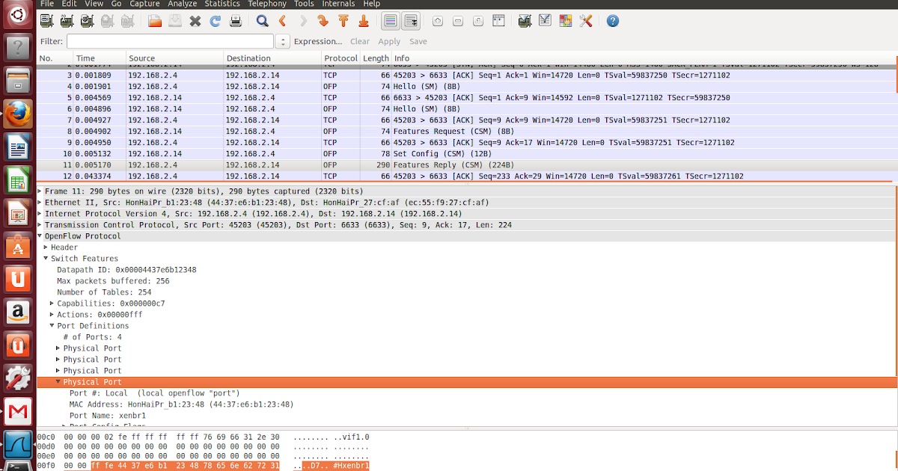Apply the display filter
This screenshot has height=471, width=898.
click(x=389, y=42)
